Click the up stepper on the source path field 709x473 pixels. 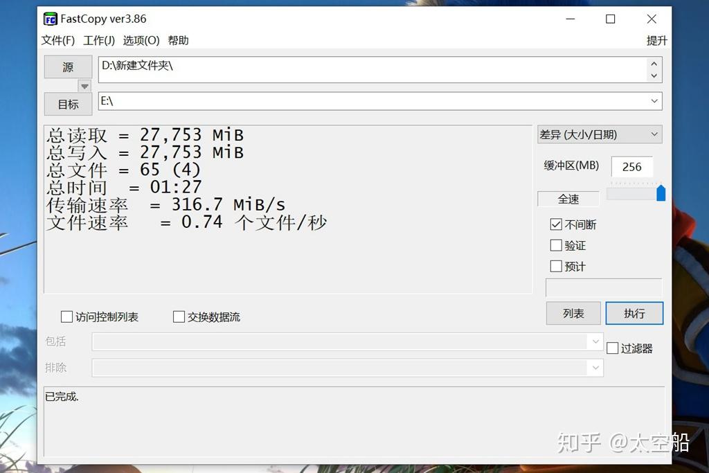point(654,64)
